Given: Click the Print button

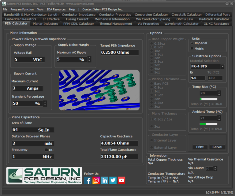Looking at the screenshot, I should coord(200,147).
